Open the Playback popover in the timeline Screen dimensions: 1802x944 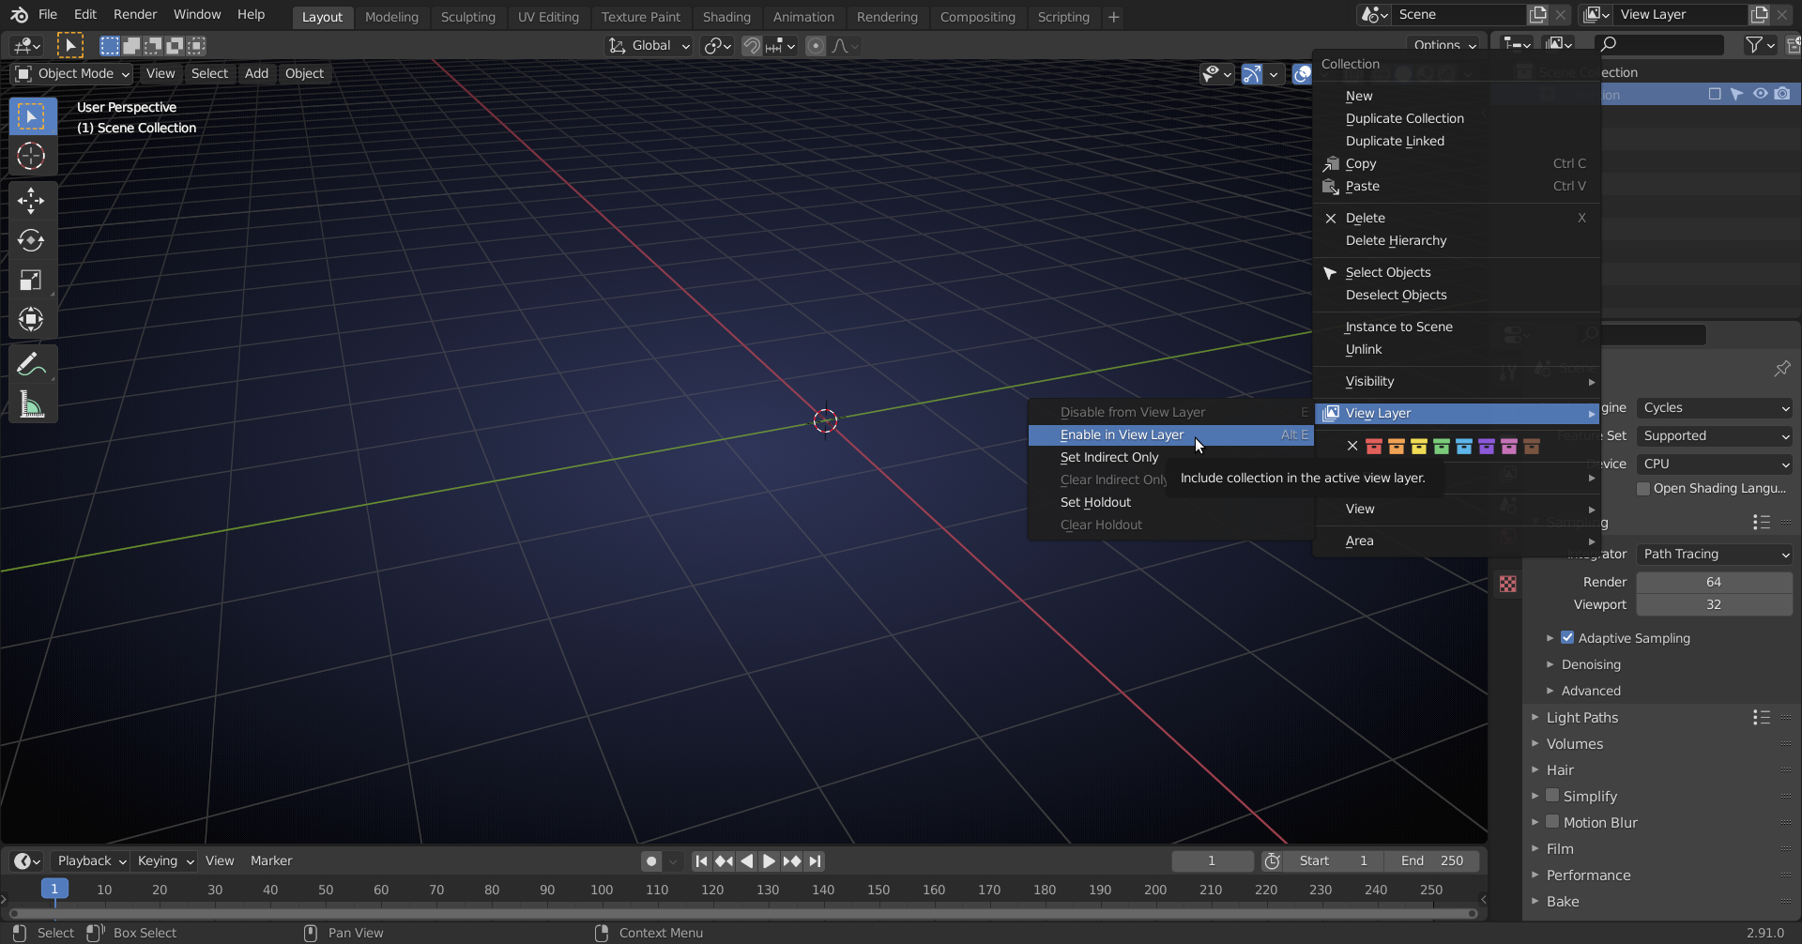90,861
